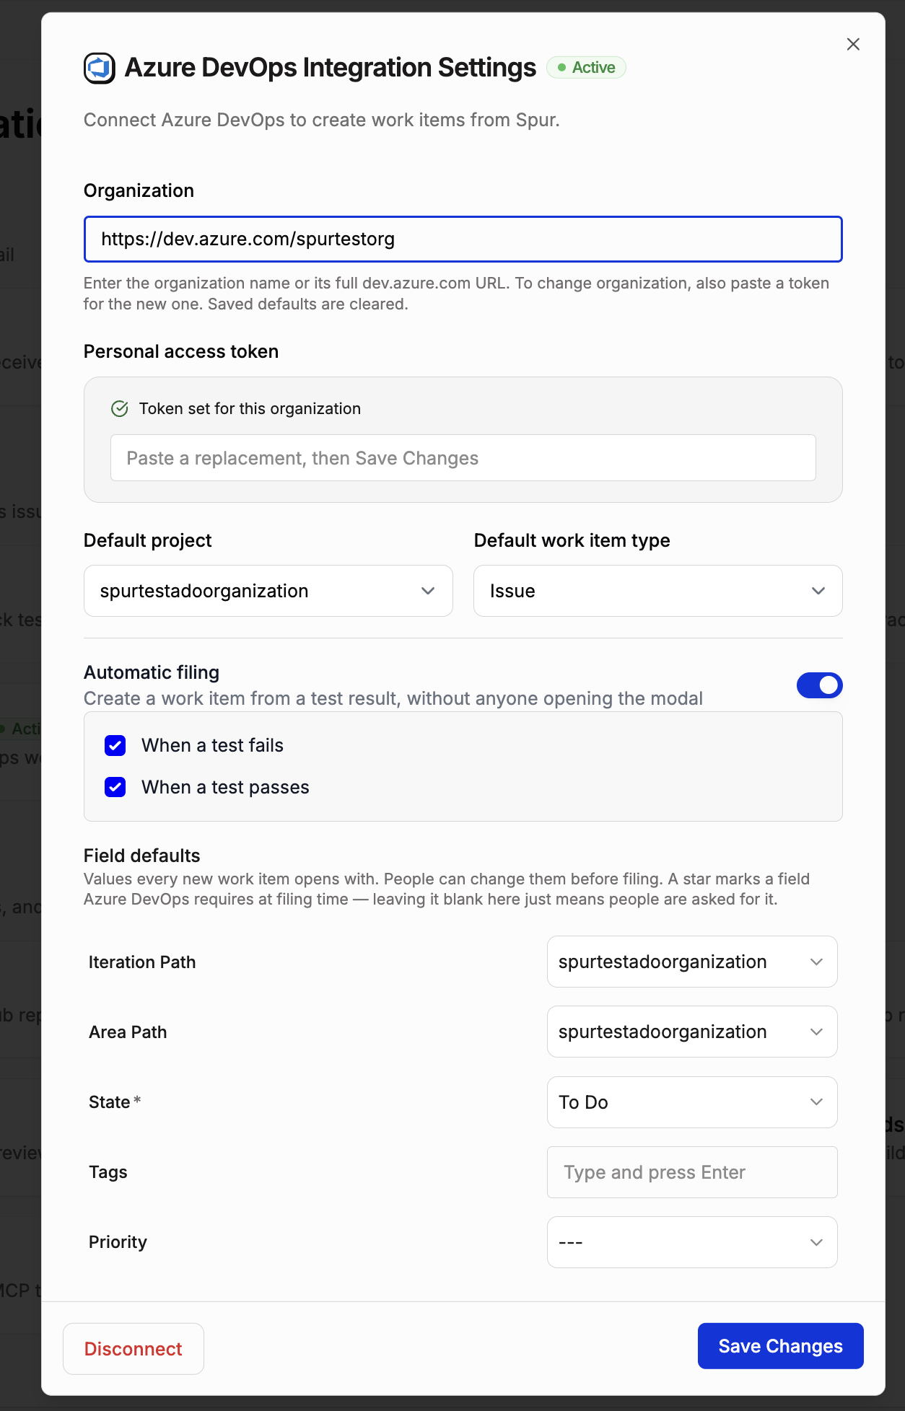Turn off the Automatic filing switch

pyautogui.click(x=820, y=685)
